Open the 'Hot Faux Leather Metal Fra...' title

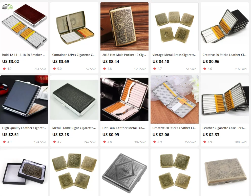point(123,128)
